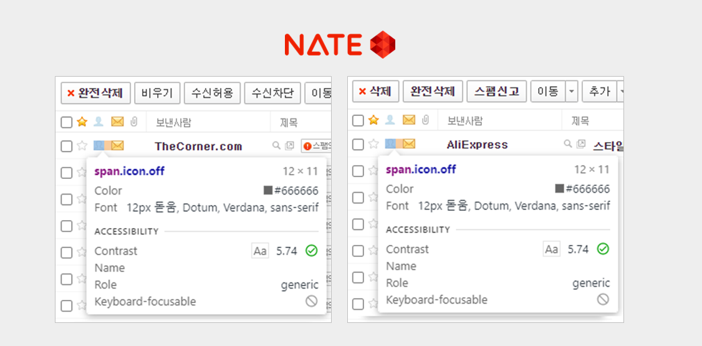
Task: Click the NATE logo
Action: point(340,44)
